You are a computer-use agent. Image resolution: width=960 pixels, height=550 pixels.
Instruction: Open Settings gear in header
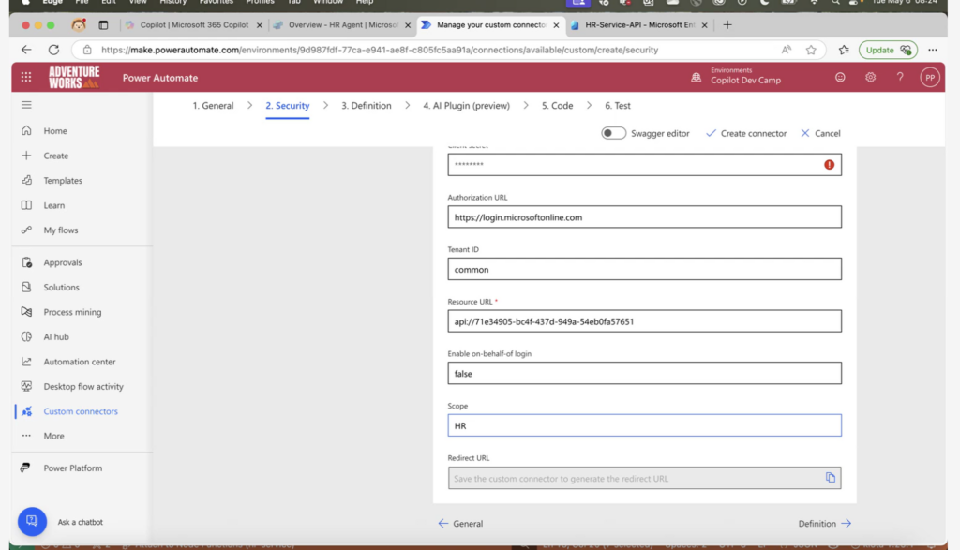tap(870, 77)
